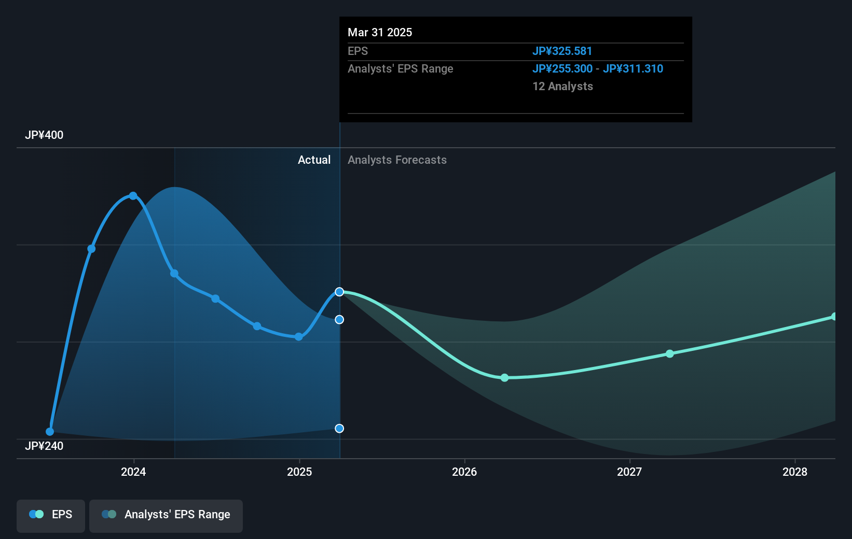
Task: Click the 2027 forecast data point
Action: click(669, 354)
